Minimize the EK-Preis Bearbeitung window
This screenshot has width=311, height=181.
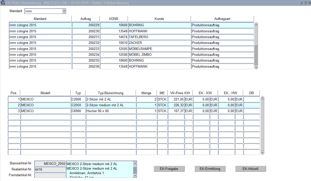[302, 3]
